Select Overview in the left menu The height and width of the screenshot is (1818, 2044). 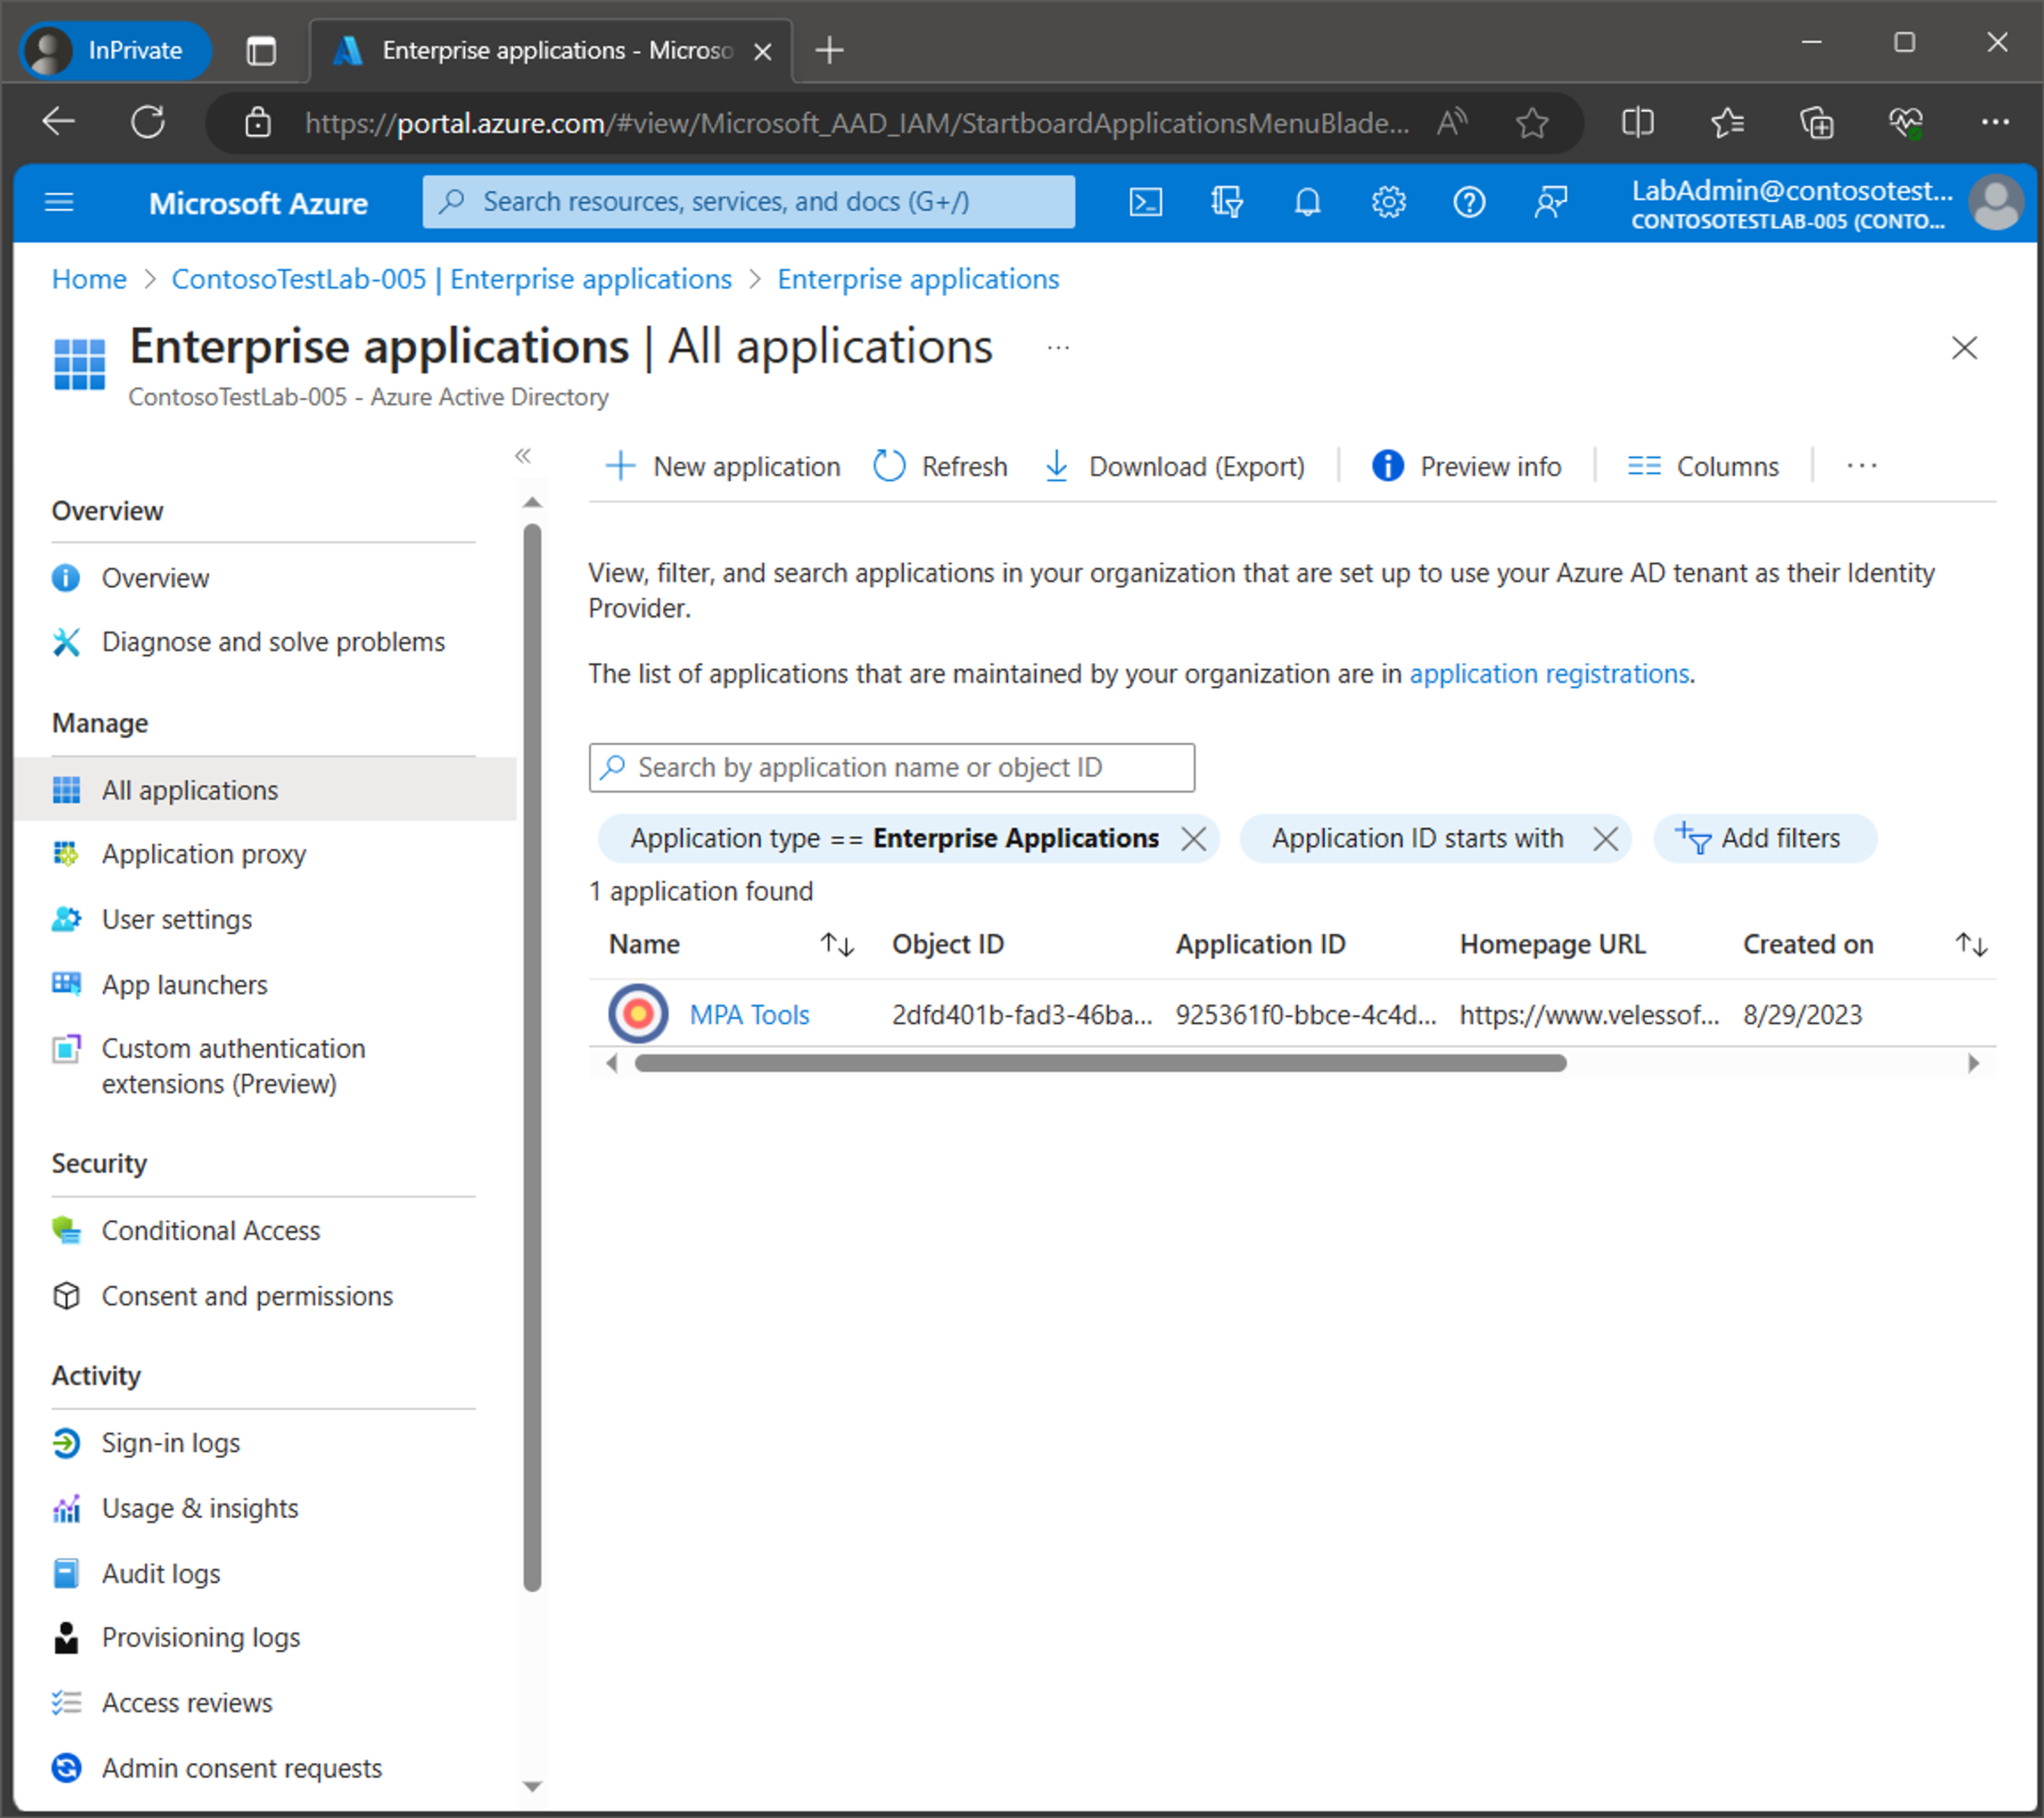155,578
